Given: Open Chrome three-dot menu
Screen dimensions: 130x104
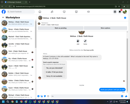Looking at the screenshot, I should click(128, 6).
